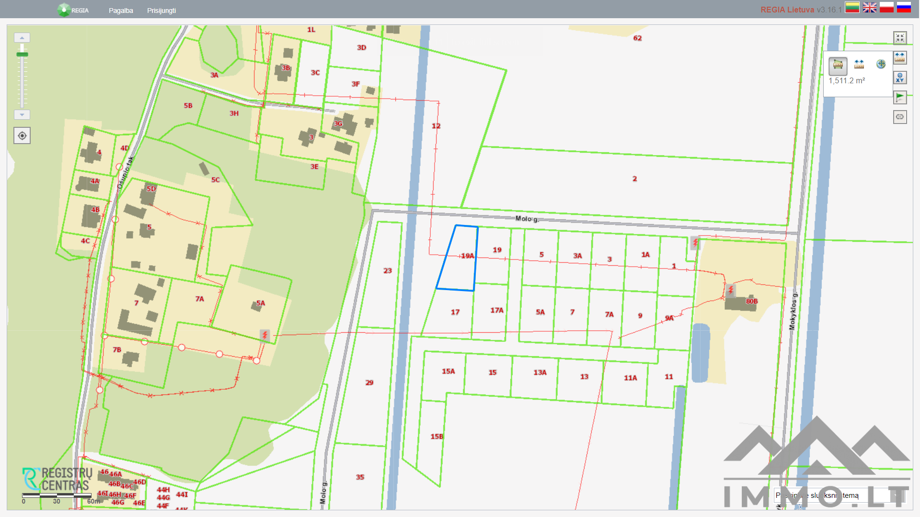
Task: Select the geodesic globe measurement tool
Action: pyautogui.click(x=881, y=64)
